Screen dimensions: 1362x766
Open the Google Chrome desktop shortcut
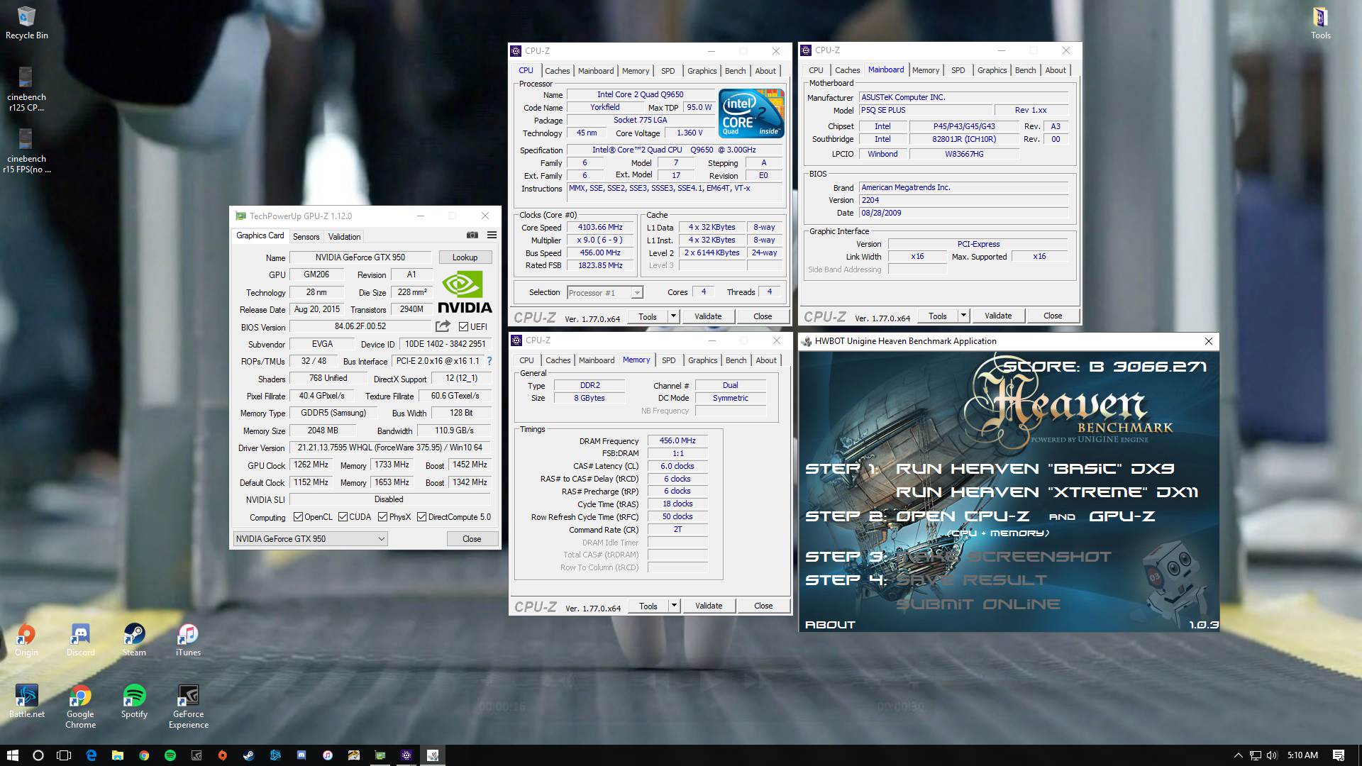(80, 706)
